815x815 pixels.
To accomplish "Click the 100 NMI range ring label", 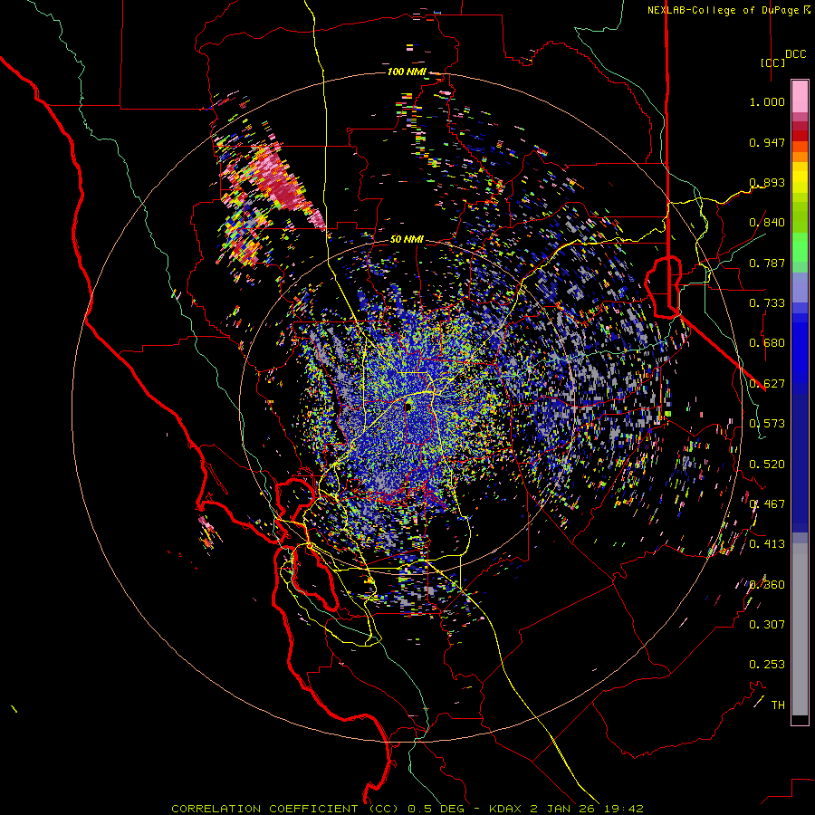I will coord(407,72).
